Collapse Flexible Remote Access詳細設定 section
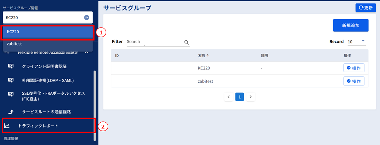 pos(87,52)
